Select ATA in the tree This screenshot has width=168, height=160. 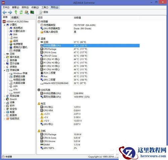click(x=15, y=89)
